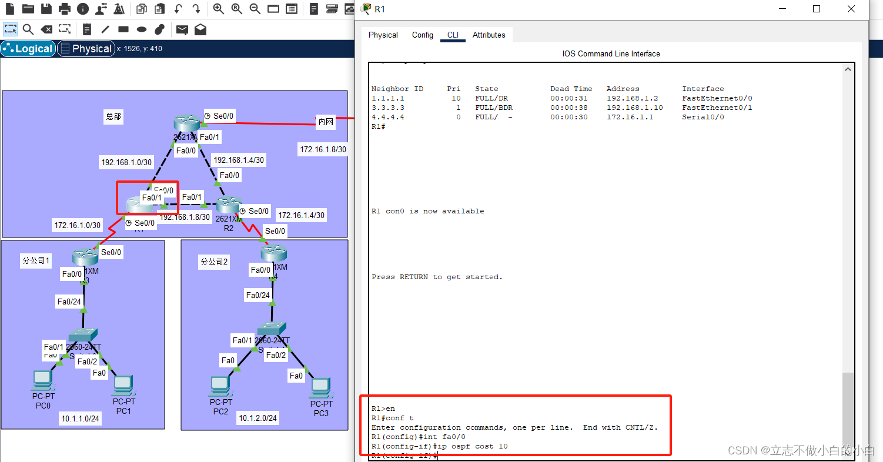Select PC2 computer

click(220, 386)
